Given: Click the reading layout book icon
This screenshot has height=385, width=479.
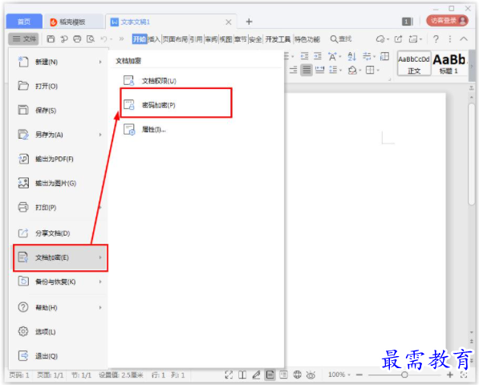Looking at the screenshot, I should pos(242,375).
